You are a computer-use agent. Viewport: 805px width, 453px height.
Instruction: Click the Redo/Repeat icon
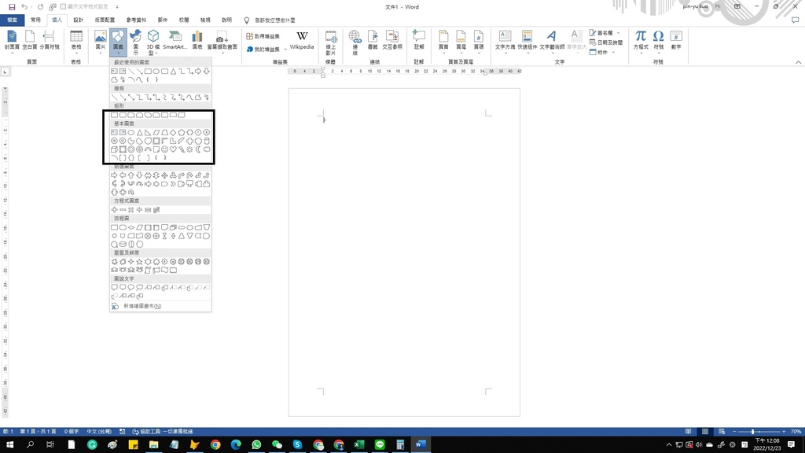(41, 6)
